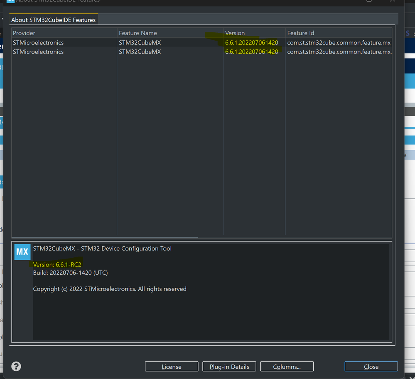Open the License button
Screen dimensions: 415x379
coord(172,367)
